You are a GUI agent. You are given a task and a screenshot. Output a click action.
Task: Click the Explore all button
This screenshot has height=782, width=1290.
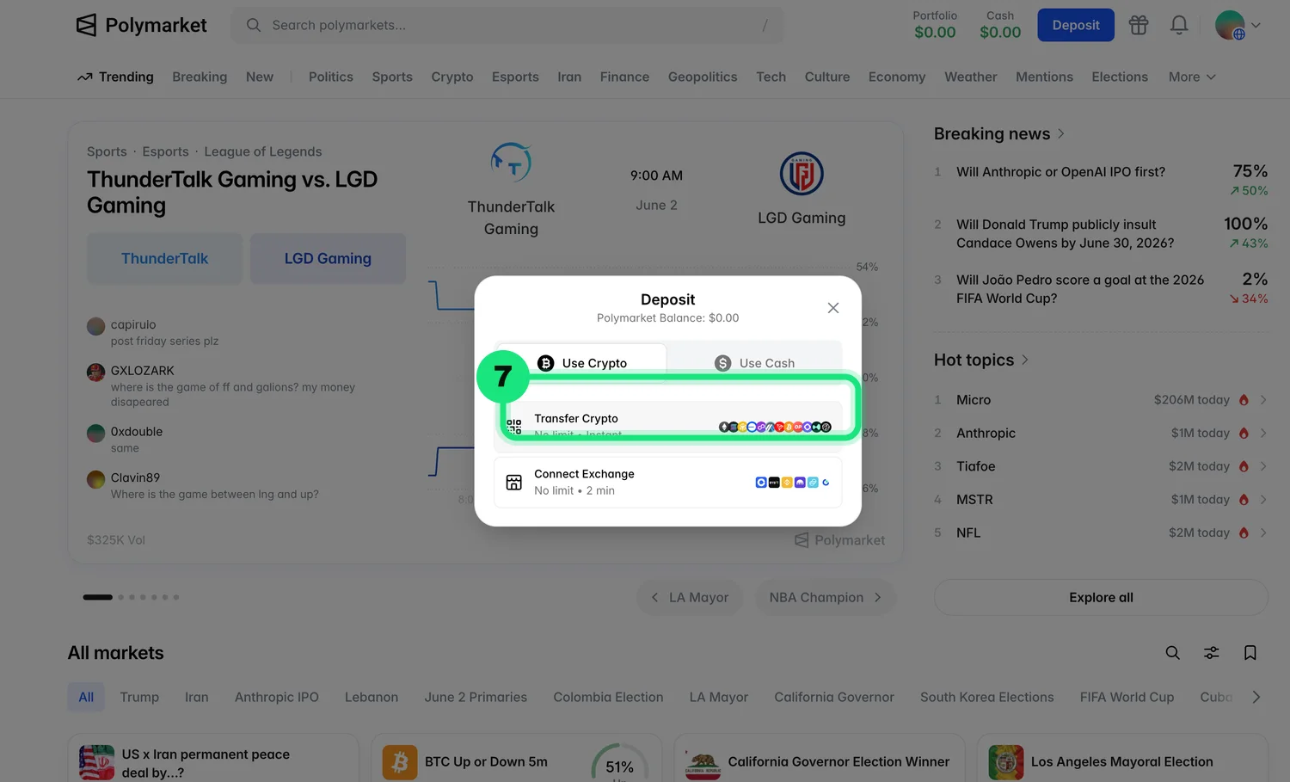(1101, 597)
